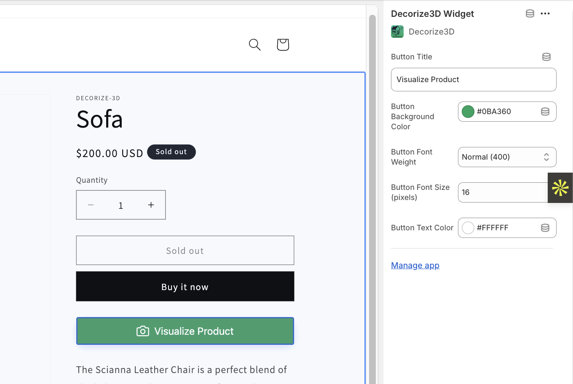Open the Button Font Weight dropdown

click(x=507, y=157)
